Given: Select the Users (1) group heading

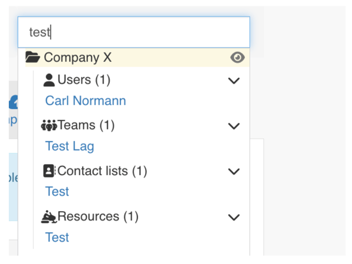Looking at the screenshot, I should pyautogui.click(x=84, y=80).
